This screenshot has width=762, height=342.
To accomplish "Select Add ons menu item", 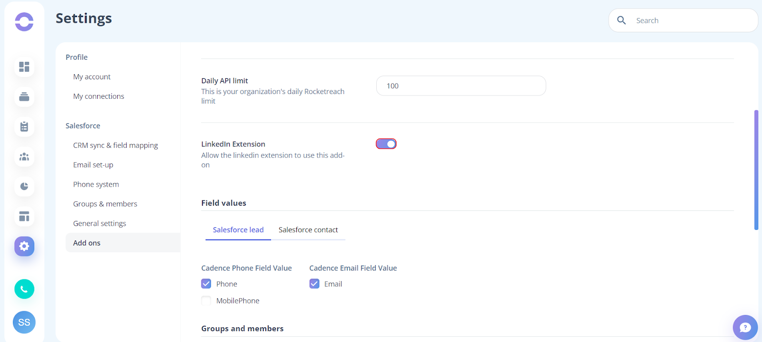I will pyautogui.click(x=123, y=243).
